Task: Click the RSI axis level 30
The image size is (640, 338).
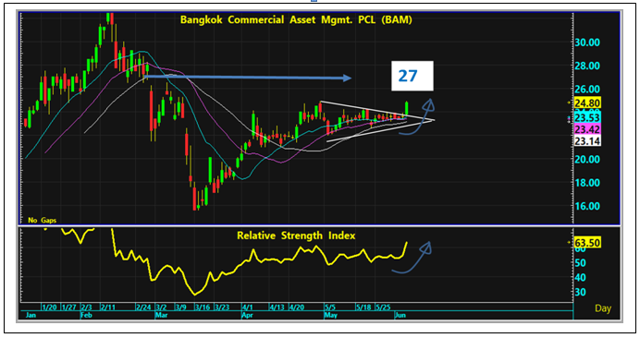Action: pyautogui.click(x=581, y=293)
